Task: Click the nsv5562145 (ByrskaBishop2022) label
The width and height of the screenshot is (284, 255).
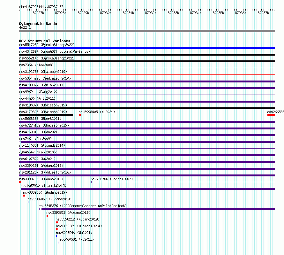Action: click(47, 58)
